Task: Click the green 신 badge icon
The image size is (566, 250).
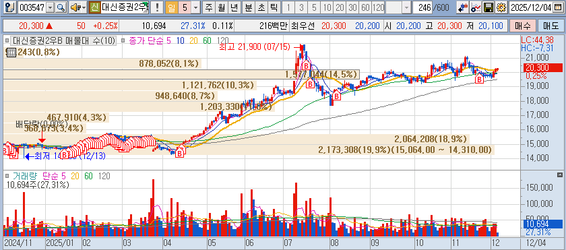Action: coord(95,7)
